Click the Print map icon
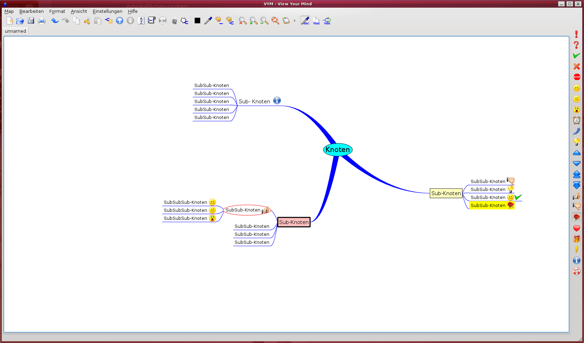 [42, 21]
